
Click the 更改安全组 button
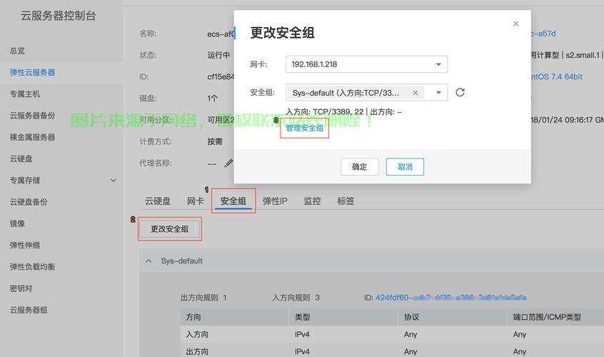[170, 229]
